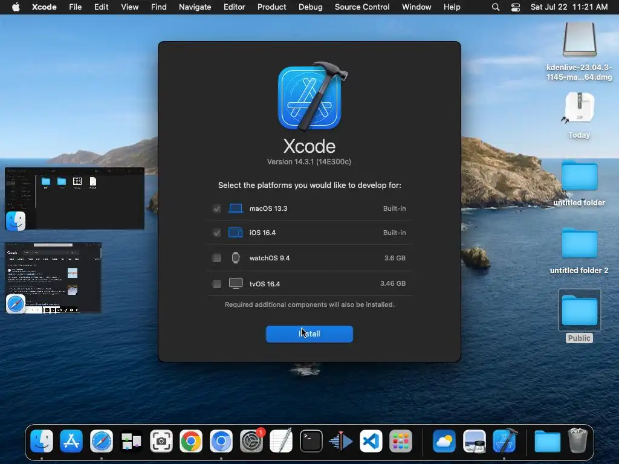Open Terminal from the Dock
619x464 pixels.
pos(311,440)
